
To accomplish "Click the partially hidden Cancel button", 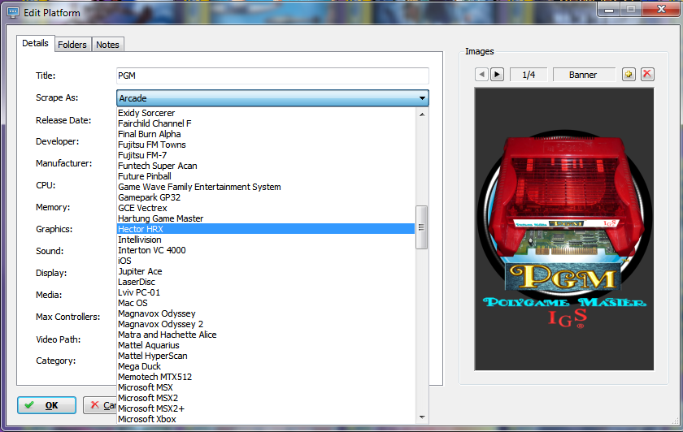I will click(x=100, y=405).
